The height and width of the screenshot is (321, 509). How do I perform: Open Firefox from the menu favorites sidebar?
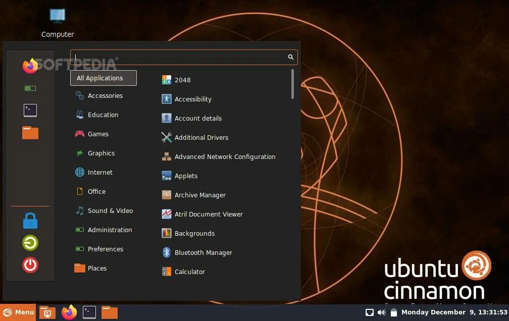(30, 66)
